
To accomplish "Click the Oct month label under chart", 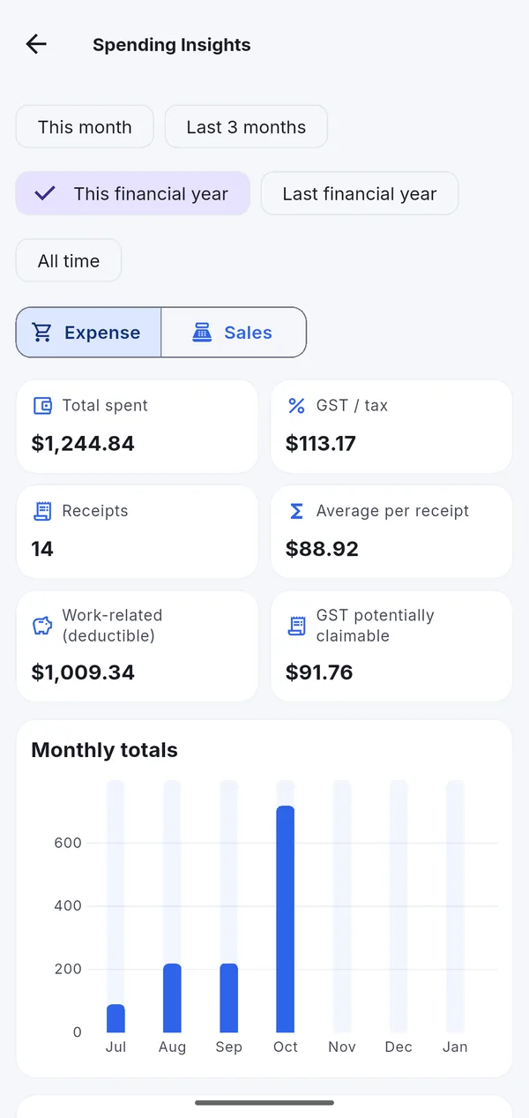I will coord(285,1047).
